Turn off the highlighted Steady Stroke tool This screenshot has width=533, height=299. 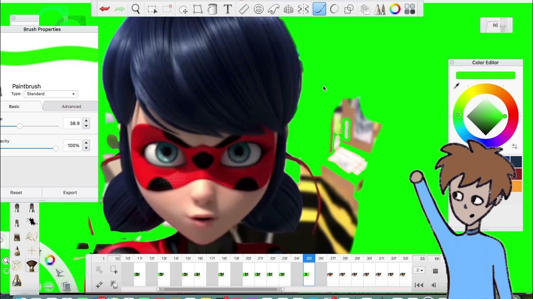(319, 9)
